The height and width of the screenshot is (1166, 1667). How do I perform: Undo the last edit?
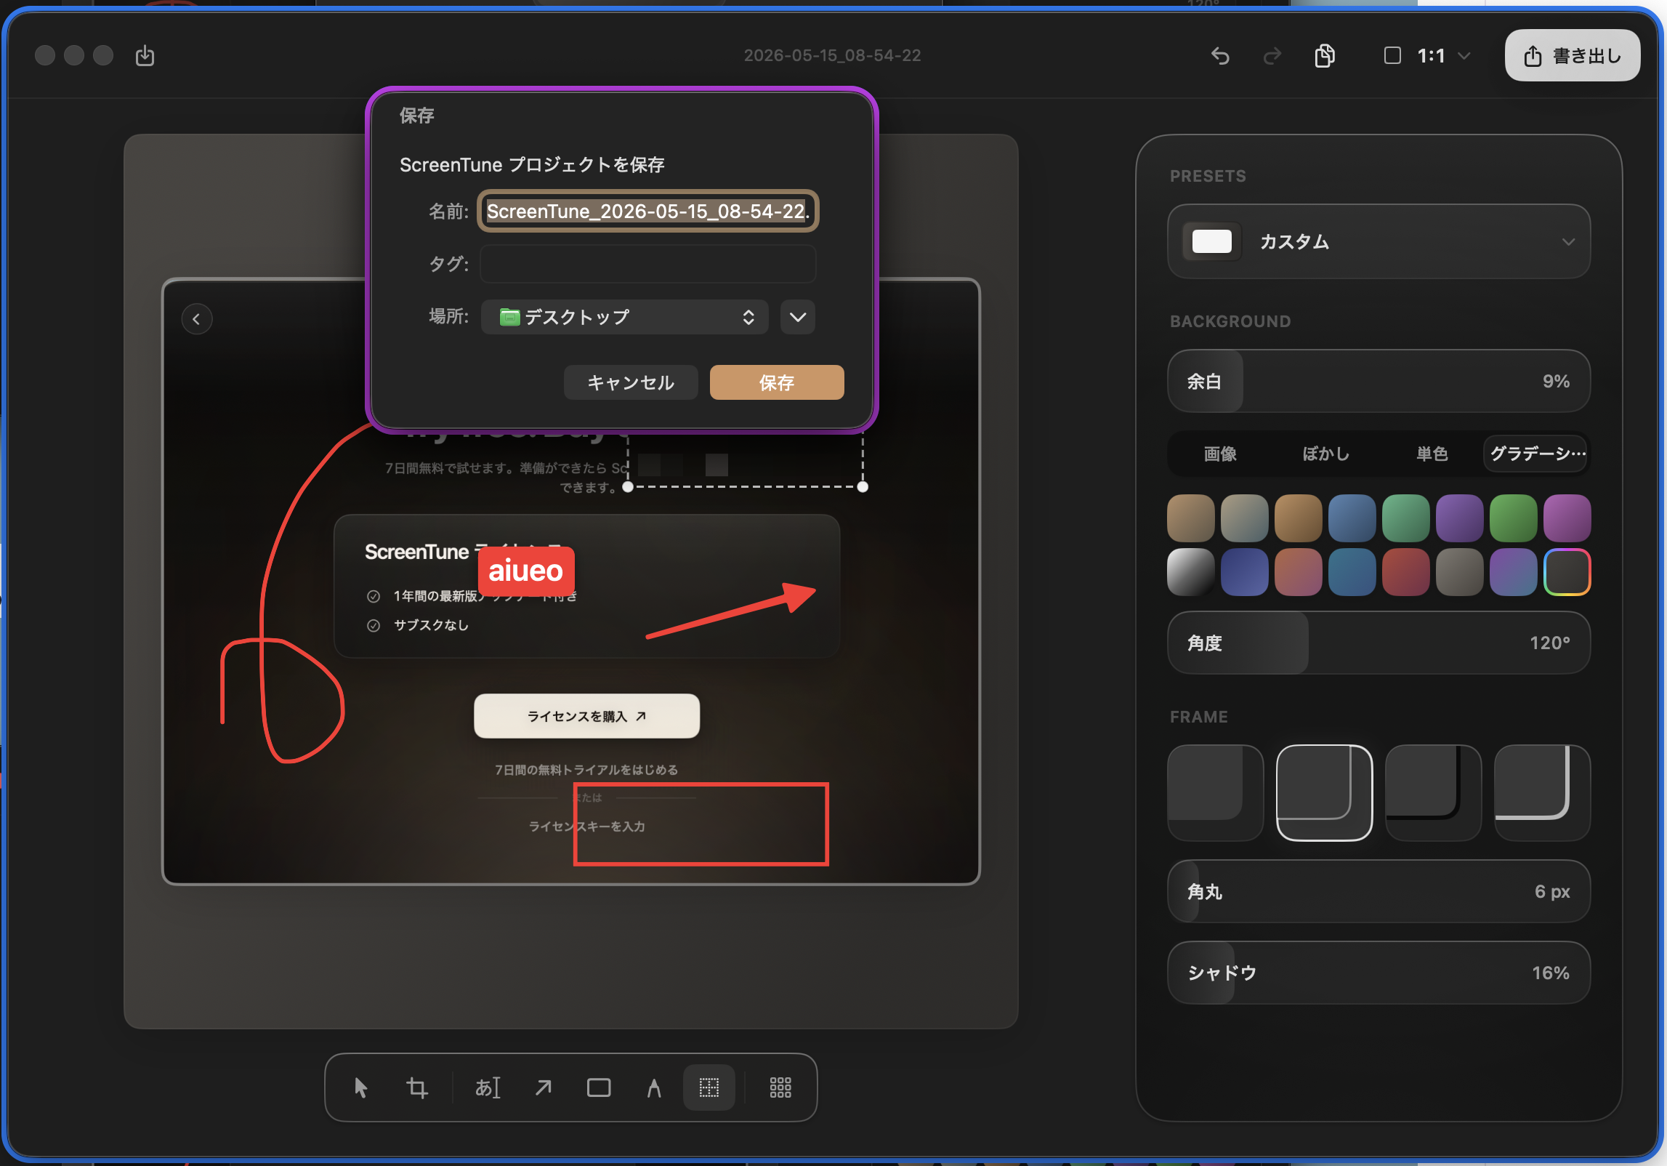(1220, 56)
